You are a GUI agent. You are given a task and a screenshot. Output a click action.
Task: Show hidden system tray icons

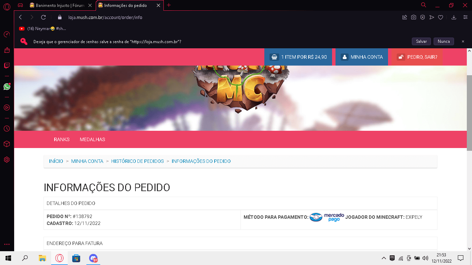(x=384, y=258)
